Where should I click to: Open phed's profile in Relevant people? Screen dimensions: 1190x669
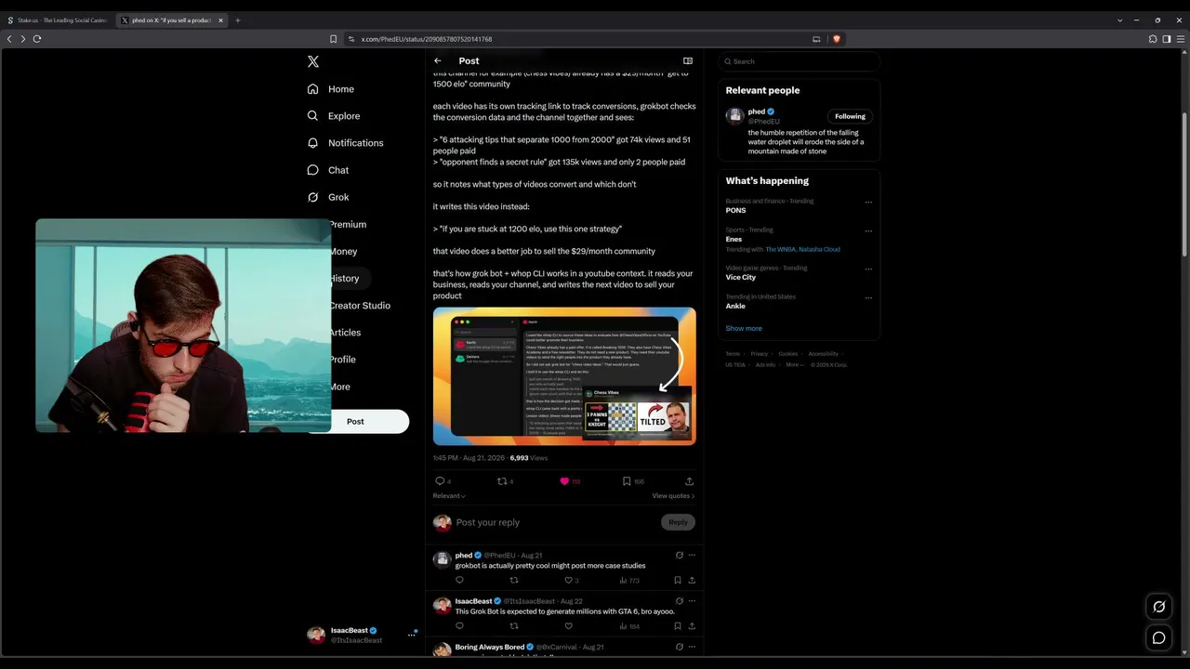pyautogui.click(x=756, y=111)
